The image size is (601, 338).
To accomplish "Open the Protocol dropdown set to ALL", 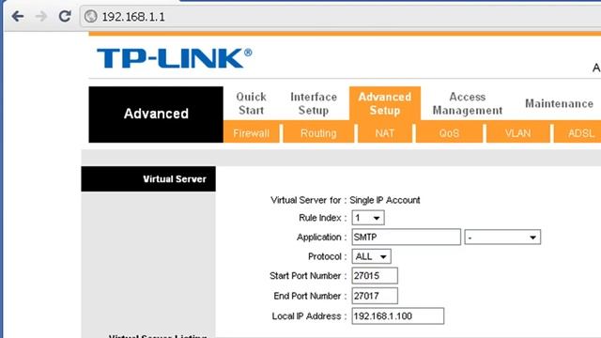I will [372, 256].
